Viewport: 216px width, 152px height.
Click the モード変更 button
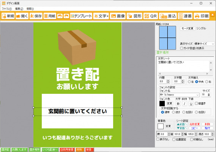[188, 28]
